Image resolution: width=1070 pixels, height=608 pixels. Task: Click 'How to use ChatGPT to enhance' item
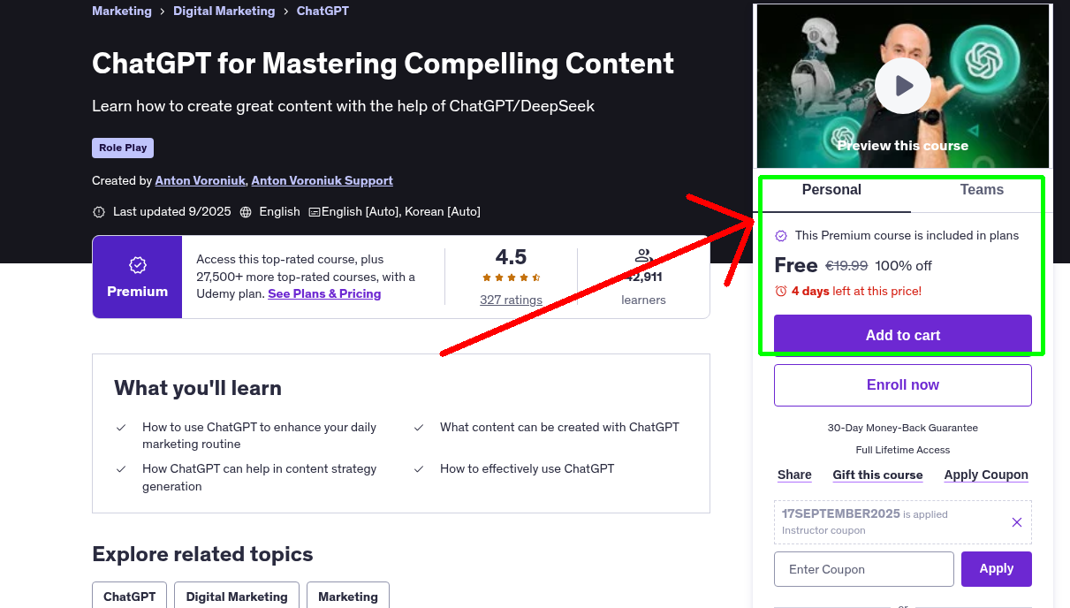tap(260, 435)
